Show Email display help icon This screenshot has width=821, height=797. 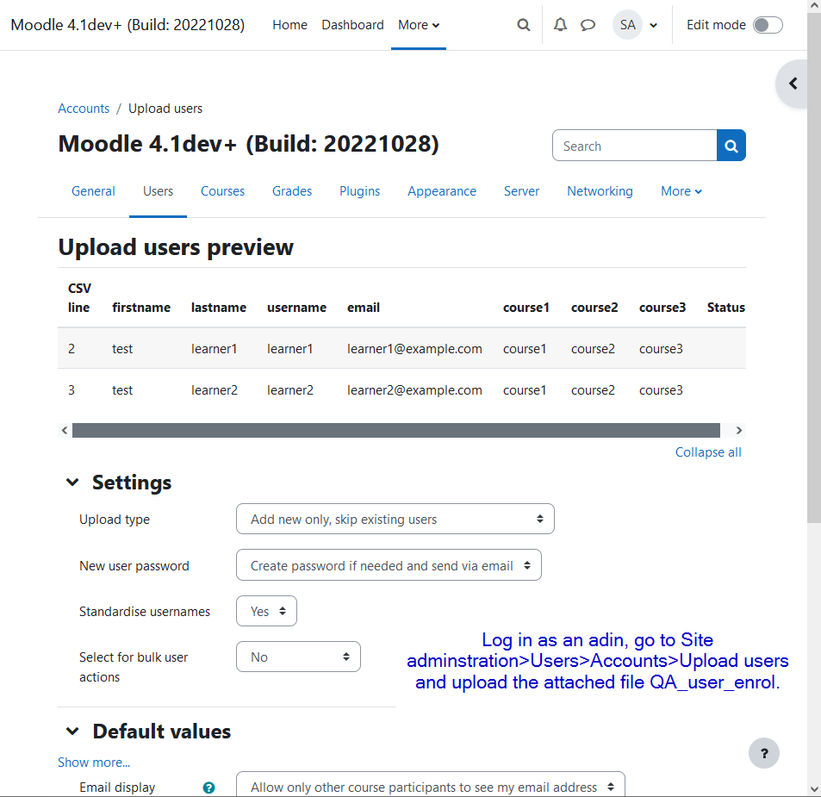(208, 788)
